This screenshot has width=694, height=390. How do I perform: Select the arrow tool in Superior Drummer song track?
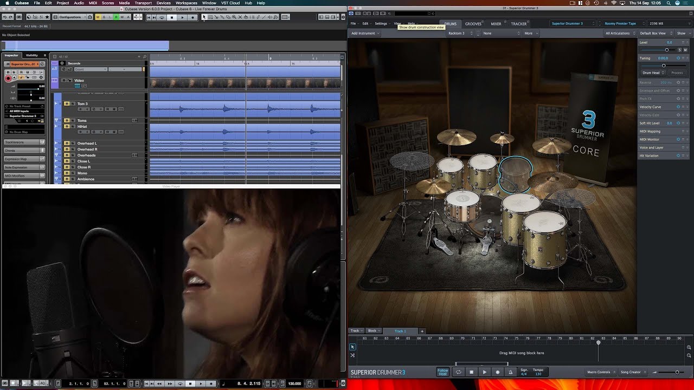[x=352, y=347]
